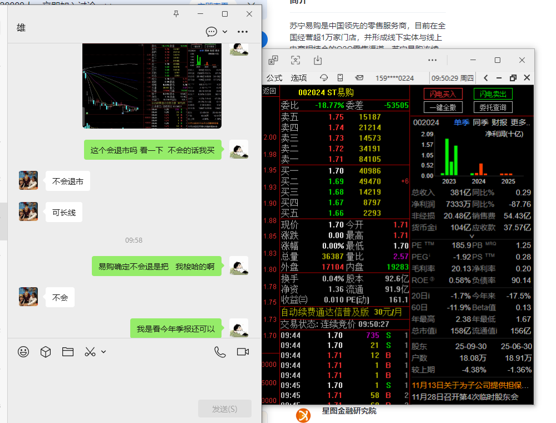Open the chat's three-dot more menu
The width and height of the screenshot is (556, 423).
tap(243, 32)
